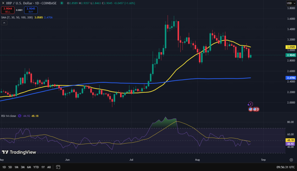Select the All timeframe option

click(49, 167)
